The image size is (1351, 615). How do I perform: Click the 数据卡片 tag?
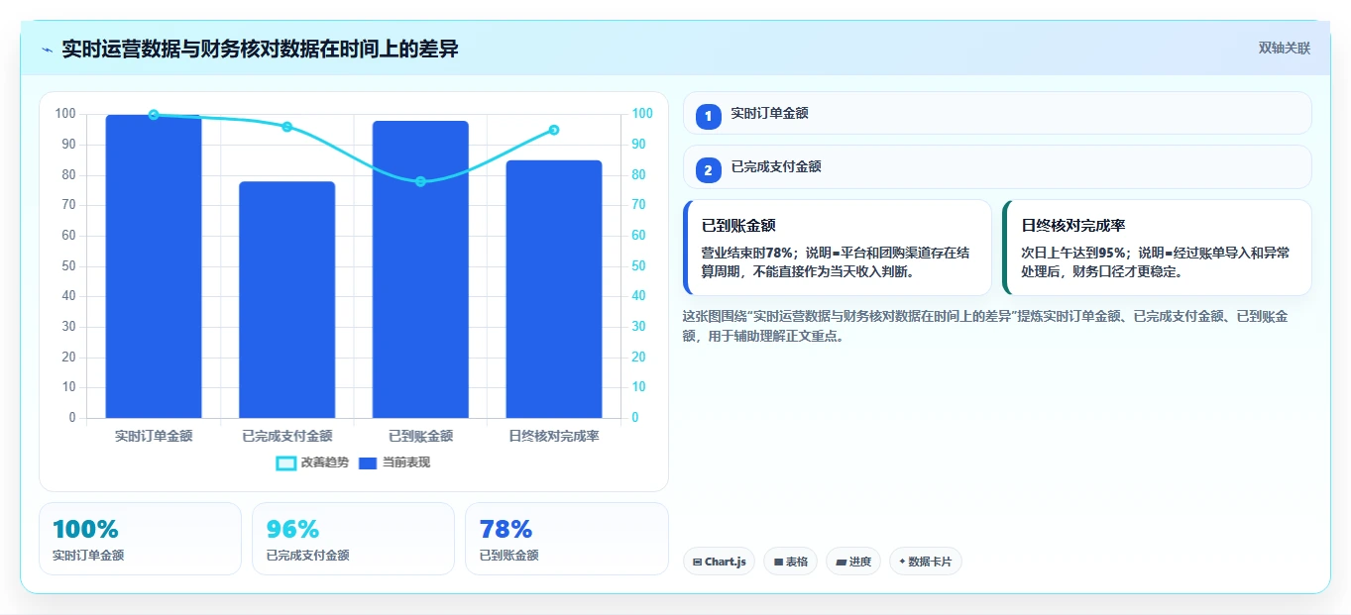tap(925, 562)
